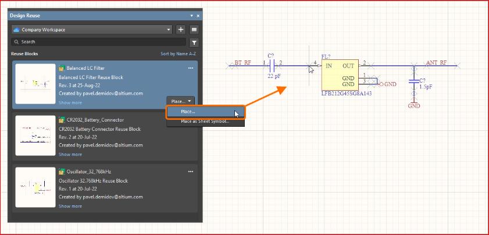The width and height of the screenshot is (489, 235).
Task: Click 'Oscillator 32.768kHz Reuse Block' description
Action: pyautogui.click(x=93, y=181)
